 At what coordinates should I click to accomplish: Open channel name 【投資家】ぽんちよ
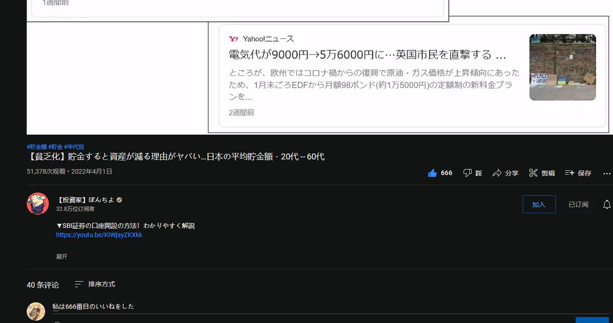coord(85,200)
